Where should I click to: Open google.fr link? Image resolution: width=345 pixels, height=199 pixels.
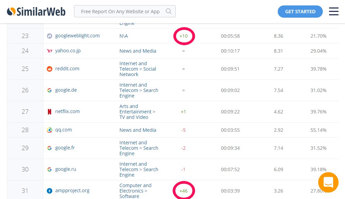[65, 148]
